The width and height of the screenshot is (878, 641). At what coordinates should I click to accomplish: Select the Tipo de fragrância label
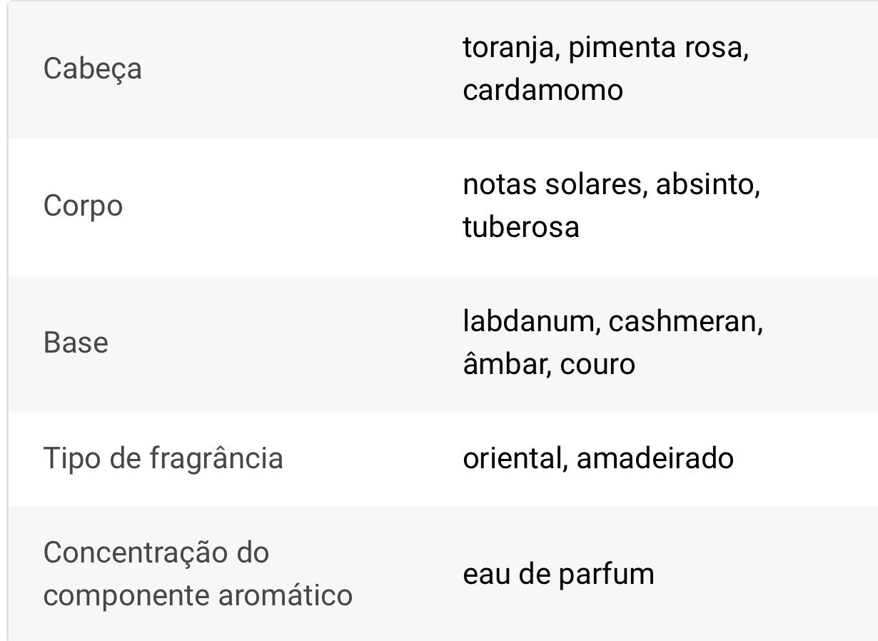[163, 458]
